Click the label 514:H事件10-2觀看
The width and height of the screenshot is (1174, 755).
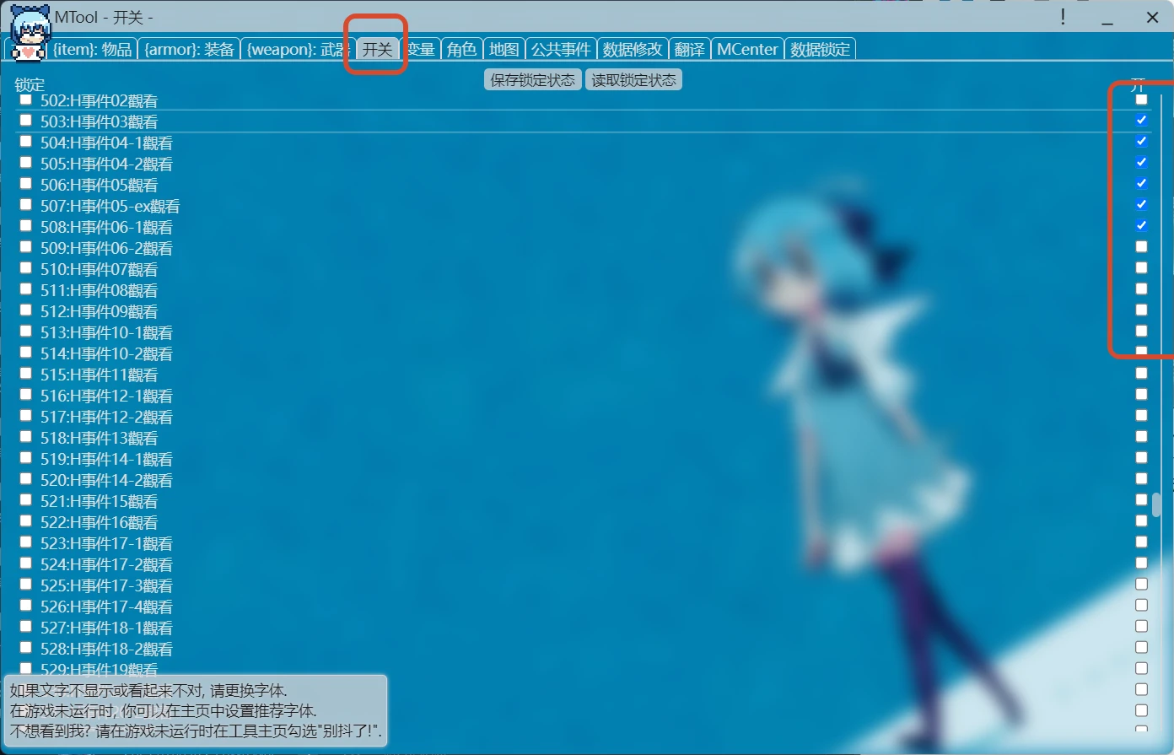(106, 353)
